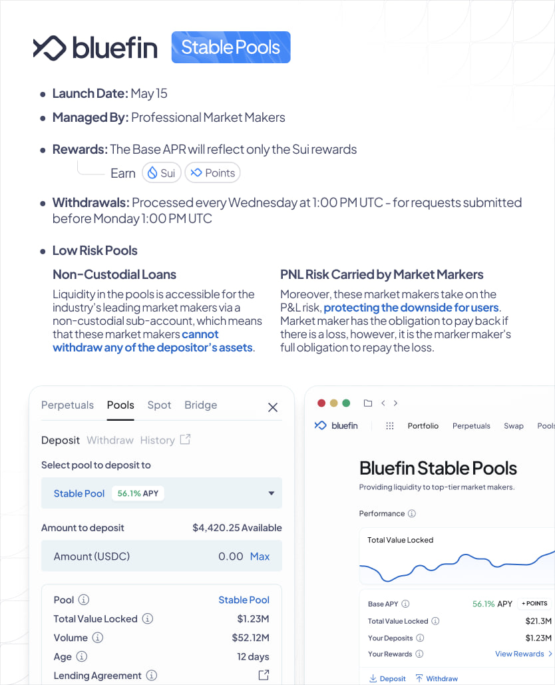555x685 pixels.
Task: Click the info icon next to Age
Action: [82, 656]
